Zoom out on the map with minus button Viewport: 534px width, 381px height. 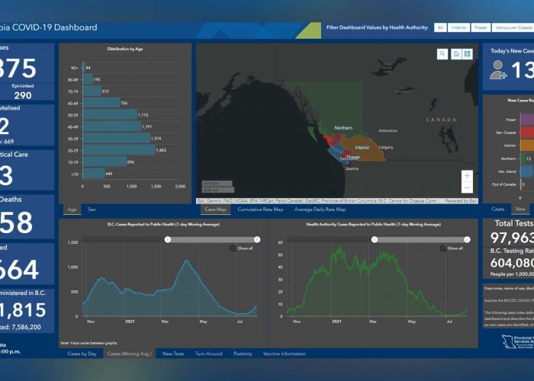point(467,187)
